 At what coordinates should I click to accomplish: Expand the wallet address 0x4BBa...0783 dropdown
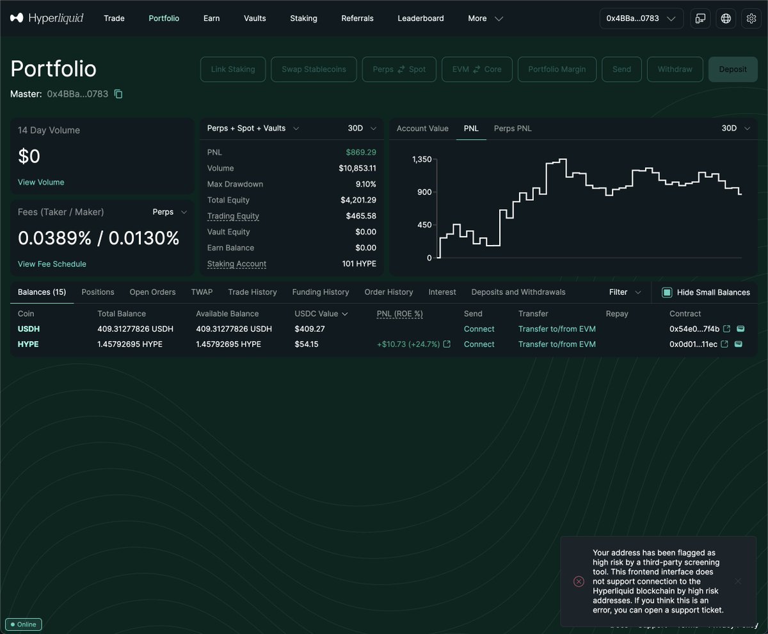641,19
